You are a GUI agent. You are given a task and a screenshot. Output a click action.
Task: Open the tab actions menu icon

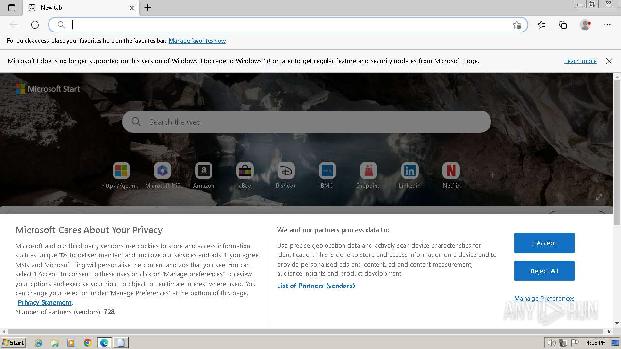tap(12, 8)
